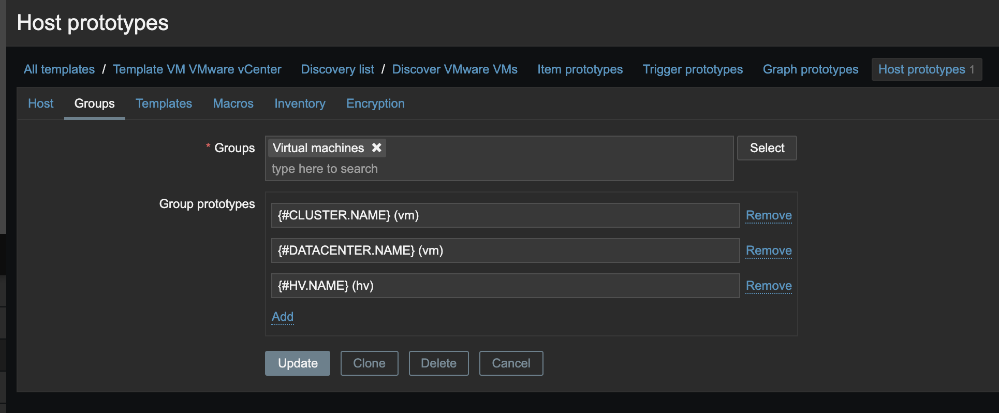
Task: Click the Select groups button
Action: coord(767,148)
